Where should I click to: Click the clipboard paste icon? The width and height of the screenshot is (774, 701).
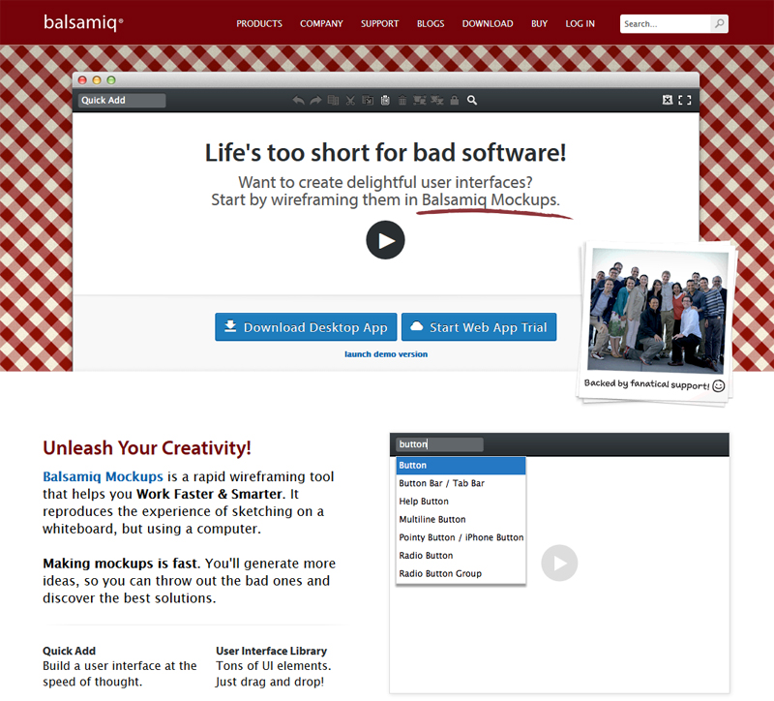[x=385, y=100]
